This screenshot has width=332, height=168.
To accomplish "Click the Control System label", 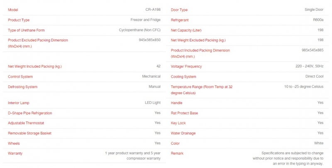I will tap(20, 77).
